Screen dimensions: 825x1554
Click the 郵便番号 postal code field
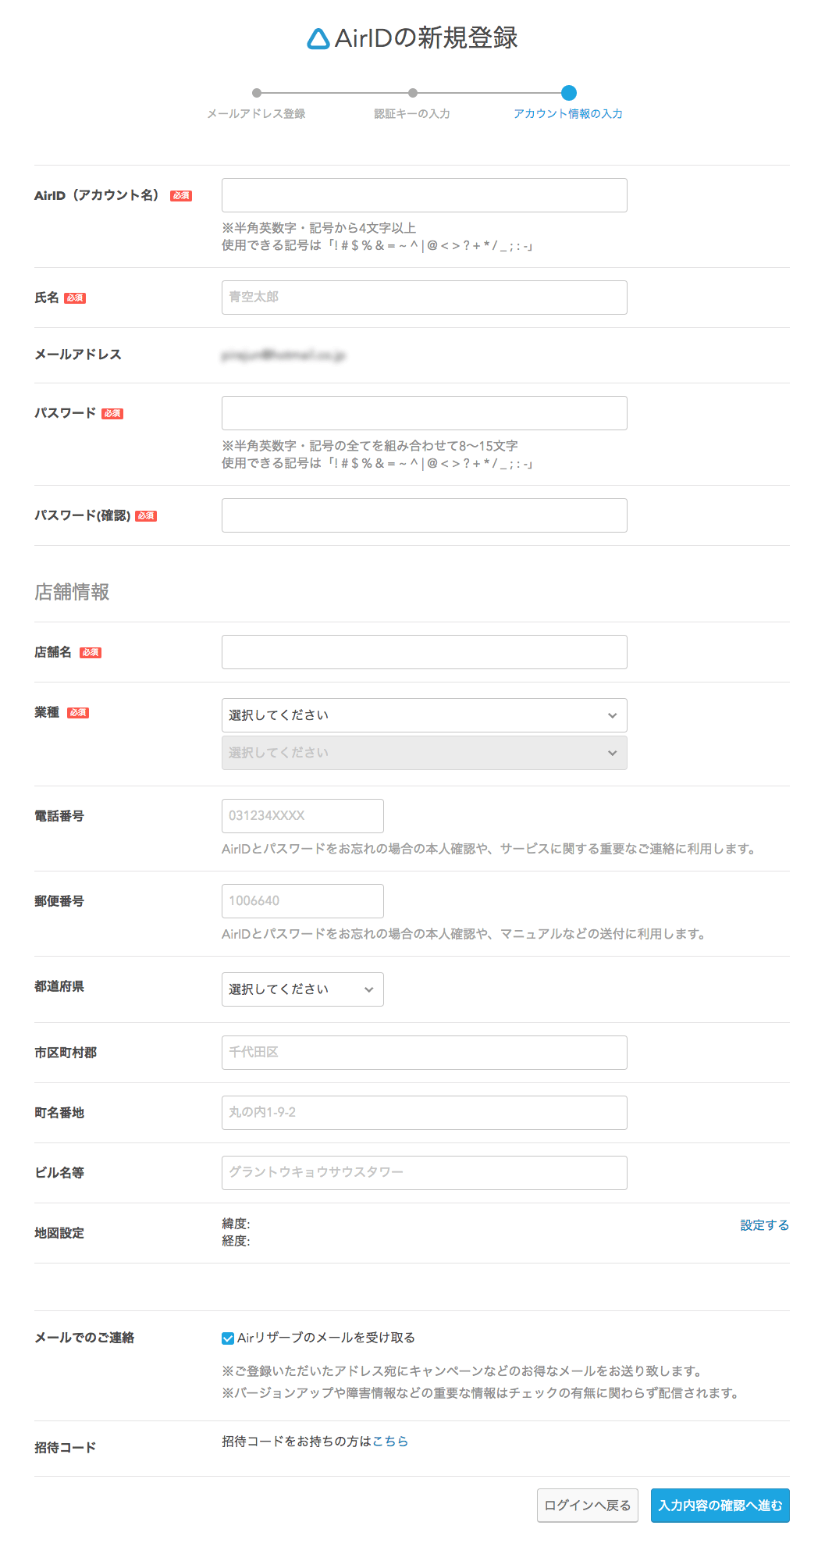(302, 901)
